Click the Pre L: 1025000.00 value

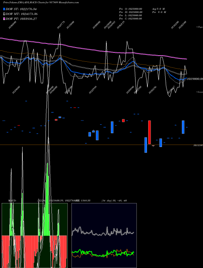tap(131, 15)
